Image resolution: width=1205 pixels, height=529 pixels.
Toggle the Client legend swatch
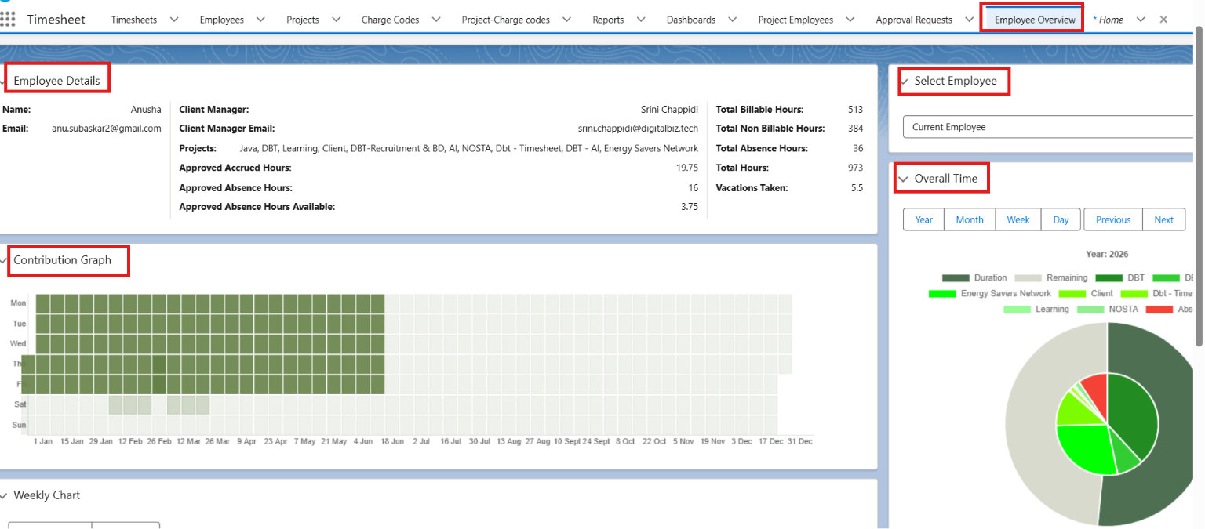1073,293
